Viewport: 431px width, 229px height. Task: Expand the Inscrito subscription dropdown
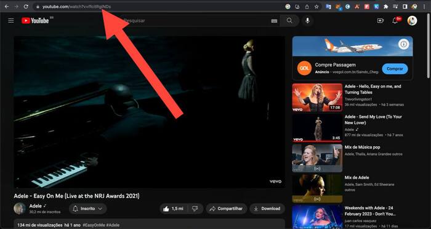point(87,209)
